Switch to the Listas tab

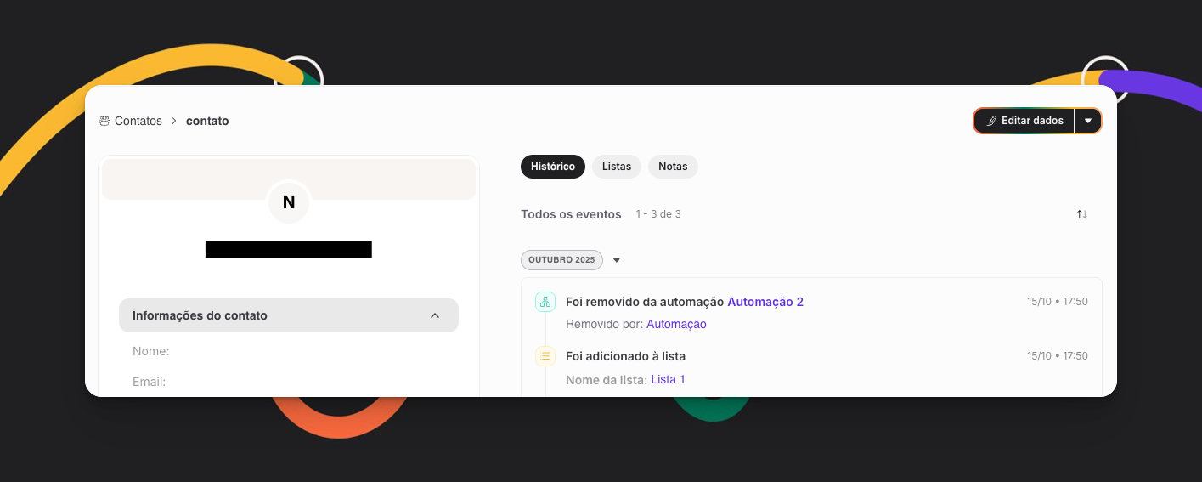[617, 167]
